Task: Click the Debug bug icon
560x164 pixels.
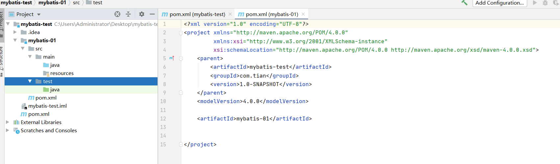Action: (x=545, y=3)
